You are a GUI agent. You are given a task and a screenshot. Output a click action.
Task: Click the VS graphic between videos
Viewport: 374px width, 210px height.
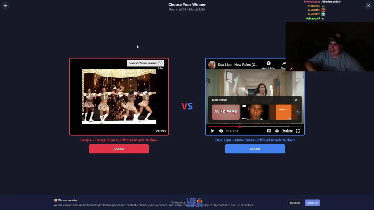coord(187,106)
